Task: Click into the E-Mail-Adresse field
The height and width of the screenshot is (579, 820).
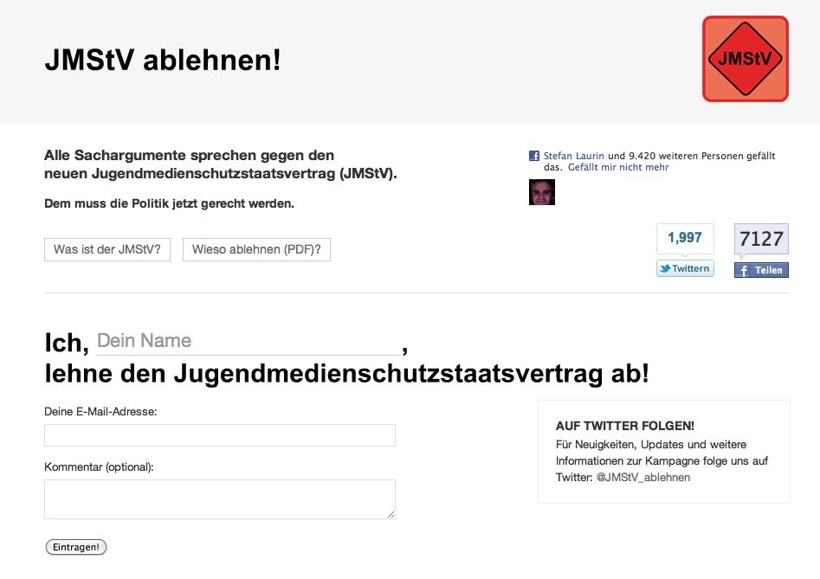Action: coord(220,435)
